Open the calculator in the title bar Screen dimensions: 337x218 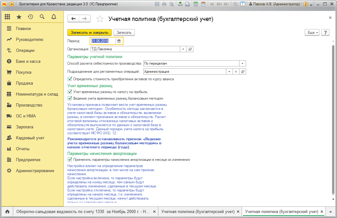click(196, 4)
